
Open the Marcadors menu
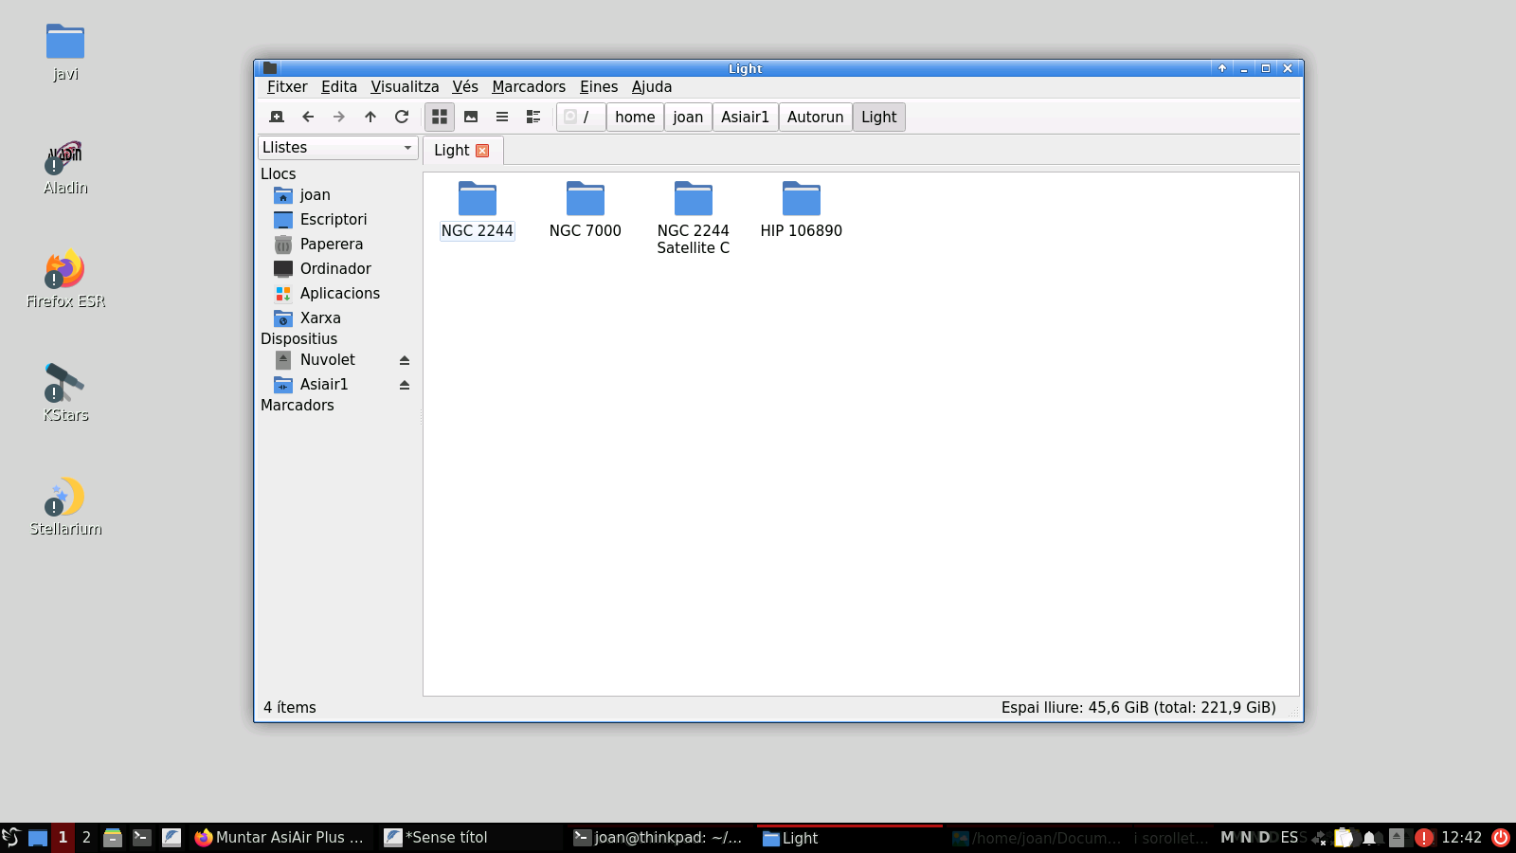528,86
